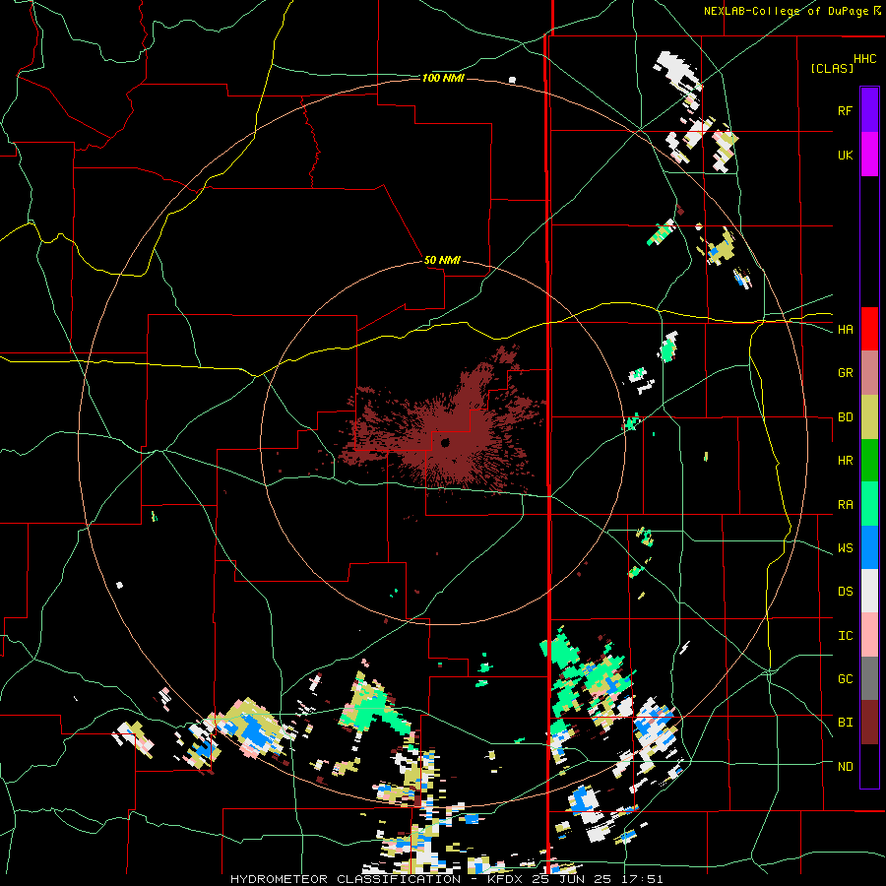Click the RF legend label

[845, 110]
